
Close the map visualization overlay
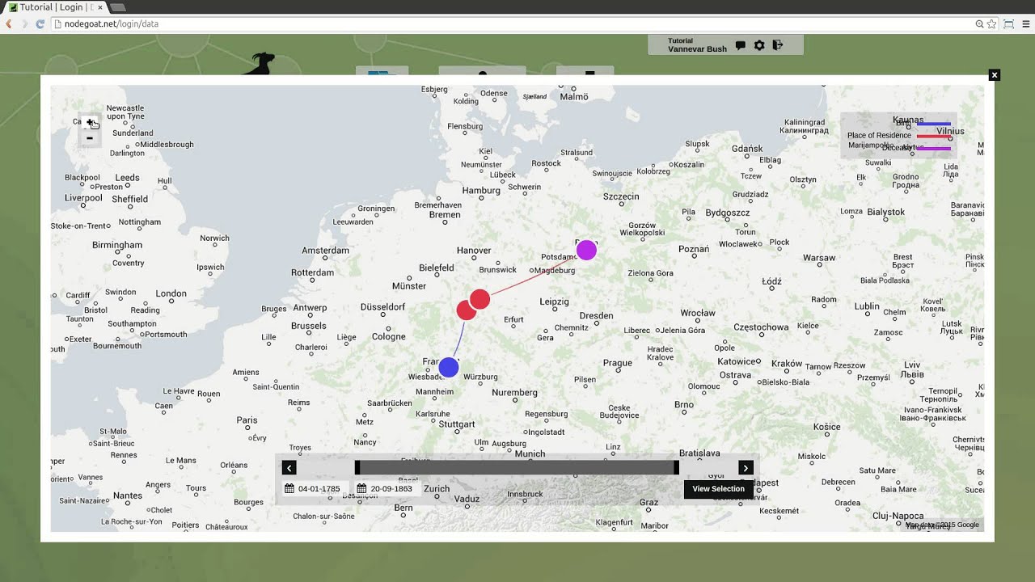tap(995, 75)
